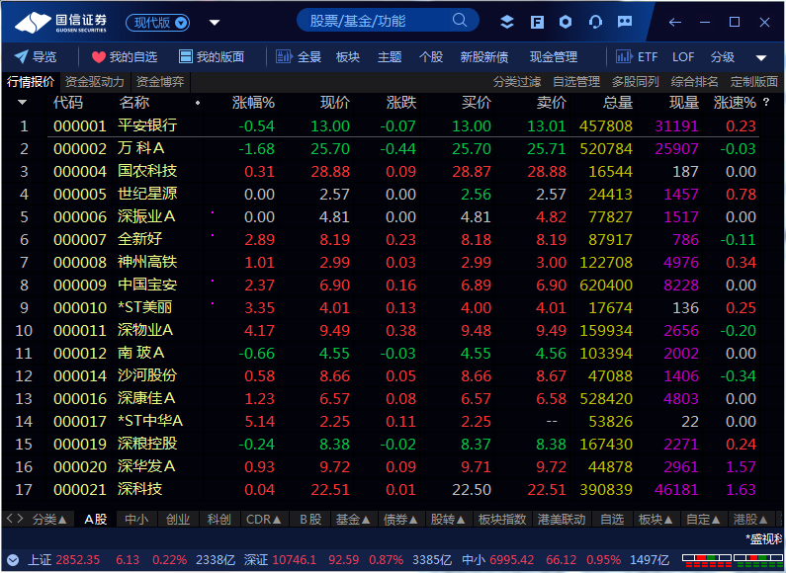The height and width of the screenshot is (573, 786).
Task: Select the 创业 bottom tab
Action: click(178, 520)
